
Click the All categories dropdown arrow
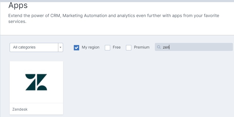coord(61,47)
